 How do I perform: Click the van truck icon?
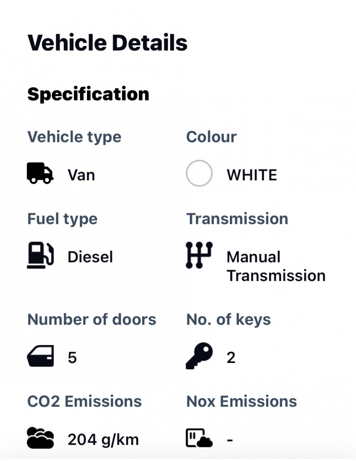coord(40,173)
